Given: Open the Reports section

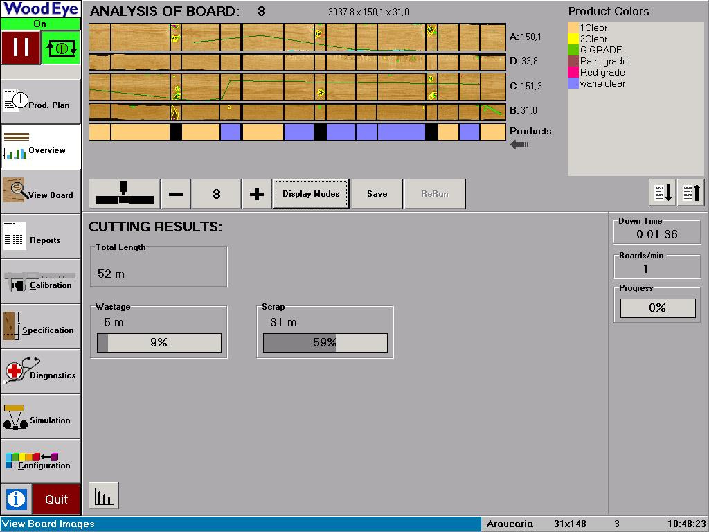Looking at the screenshot, I should coord(40,237).
